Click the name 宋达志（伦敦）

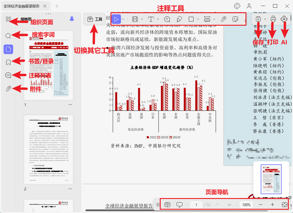pos(269,78)
